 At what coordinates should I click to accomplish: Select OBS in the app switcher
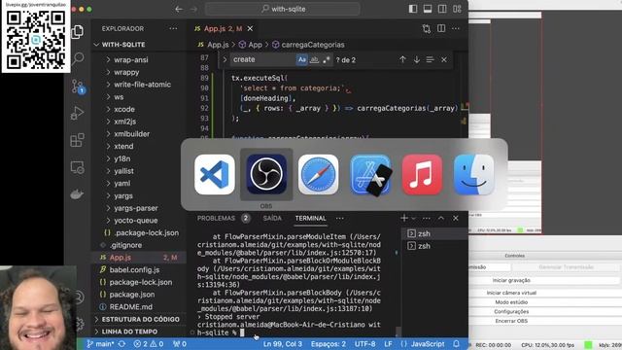pos(266,175)
